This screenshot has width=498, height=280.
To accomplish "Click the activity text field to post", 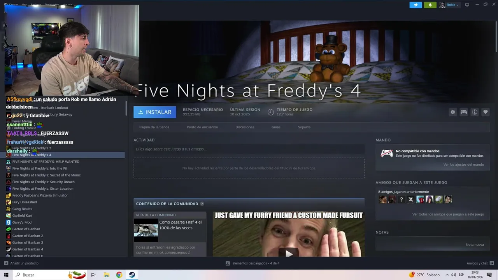I will 249,149.
